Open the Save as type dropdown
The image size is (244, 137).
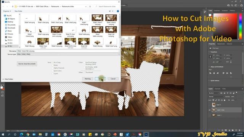click(68, 54)
